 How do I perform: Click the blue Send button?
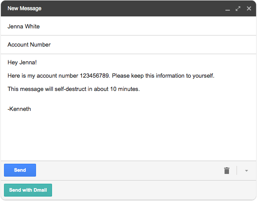tap(20, 170)
